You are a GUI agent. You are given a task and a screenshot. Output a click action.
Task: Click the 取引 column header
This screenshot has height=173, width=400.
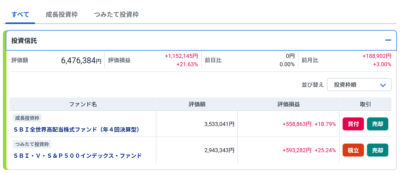click(365, 104)
